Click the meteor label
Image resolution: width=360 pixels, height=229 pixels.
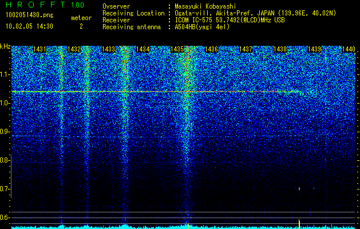pyautogui.click(x=81, y=18)
